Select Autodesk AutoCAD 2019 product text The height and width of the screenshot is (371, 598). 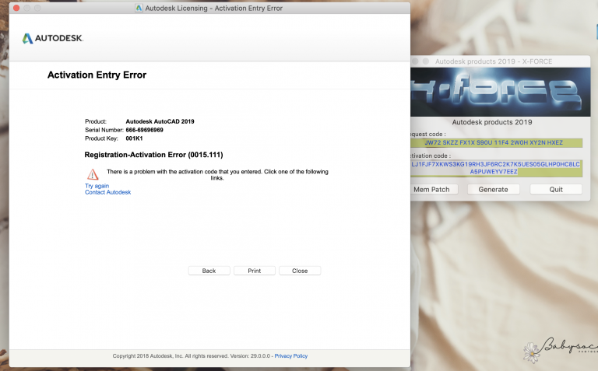tap(160, 121)
